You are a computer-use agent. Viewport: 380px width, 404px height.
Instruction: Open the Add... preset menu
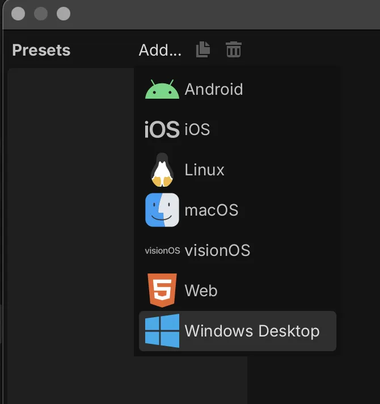coord(160,50)
